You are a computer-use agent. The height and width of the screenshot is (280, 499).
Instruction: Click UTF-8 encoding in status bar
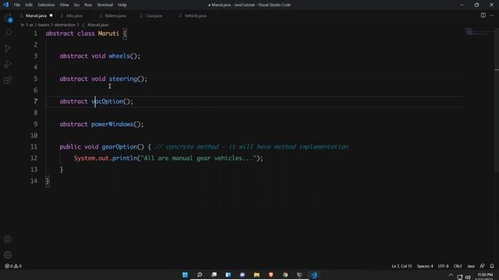(444, 266)
